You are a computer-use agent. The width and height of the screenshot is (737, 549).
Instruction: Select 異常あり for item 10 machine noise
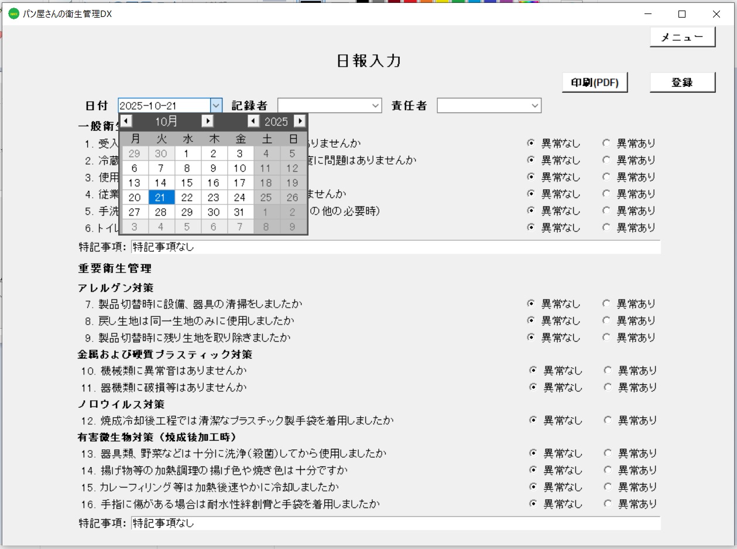click(608, 370)
